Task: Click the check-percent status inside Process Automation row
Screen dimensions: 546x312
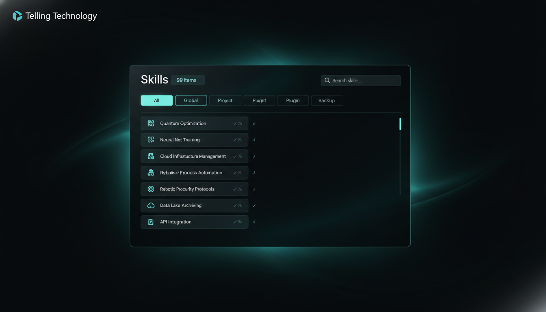Action: pyautogui.click(x=237, y=173)
